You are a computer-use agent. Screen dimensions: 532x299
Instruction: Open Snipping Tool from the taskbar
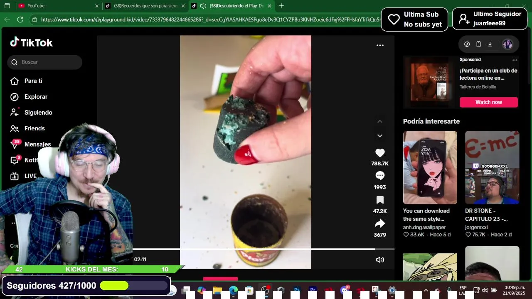(x=376, y=290)
